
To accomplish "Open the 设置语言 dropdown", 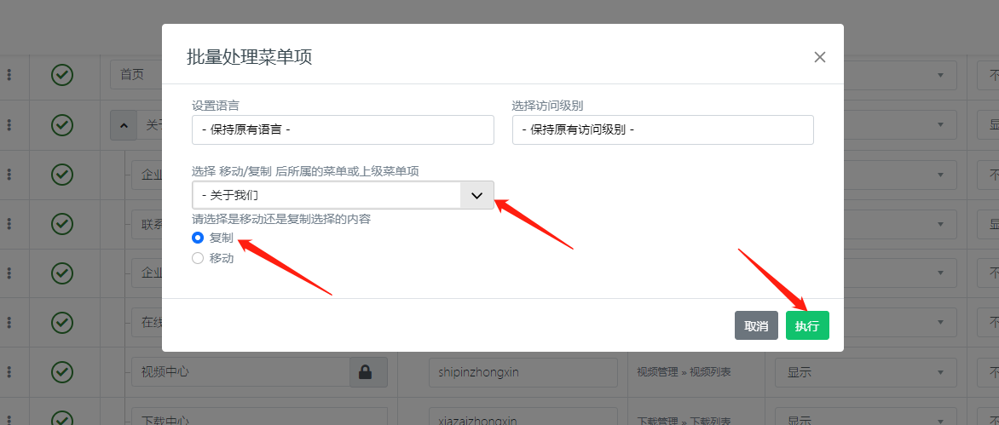I will pyautogui.click(x=343, y=130).
